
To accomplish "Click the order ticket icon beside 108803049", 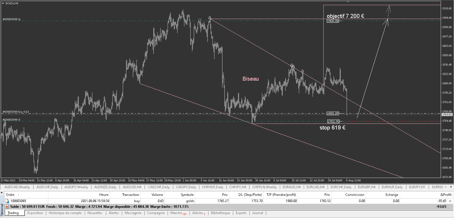I will tap(7, 201).
